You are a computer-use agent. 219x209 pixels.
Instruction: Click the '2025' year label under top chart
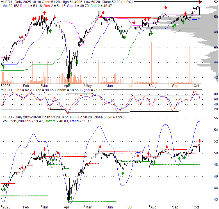pos(6,86)
